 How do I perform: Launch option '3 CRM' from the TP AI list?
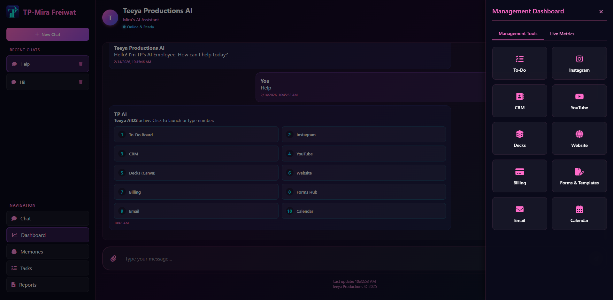(196, 154)
